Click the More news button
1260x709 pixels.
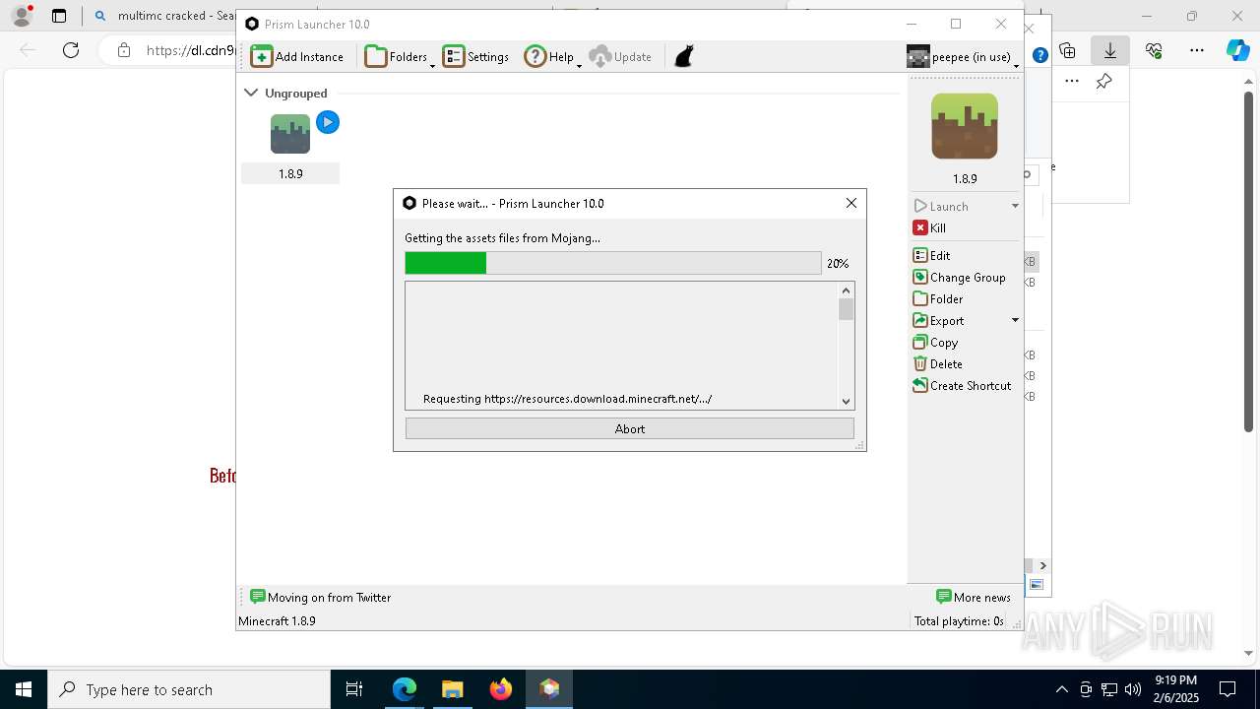(x=974, y=597)
